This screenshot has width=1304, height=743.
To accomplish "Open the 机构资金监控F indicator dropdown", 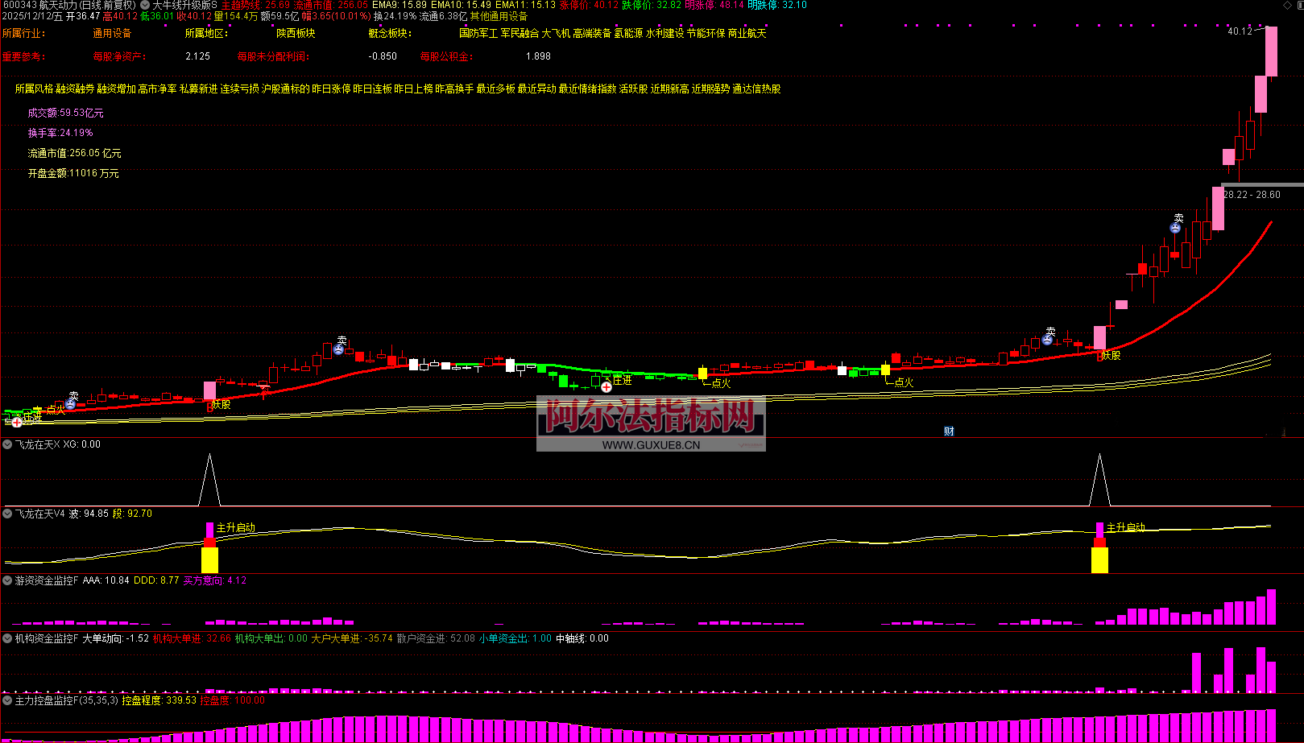I will point(7,638).
